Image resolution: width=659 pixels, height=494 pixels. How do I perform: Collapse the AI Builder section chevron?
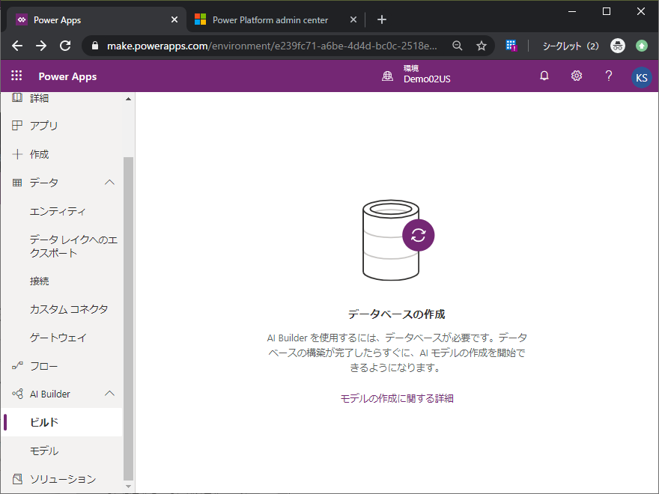pos(109,394)
